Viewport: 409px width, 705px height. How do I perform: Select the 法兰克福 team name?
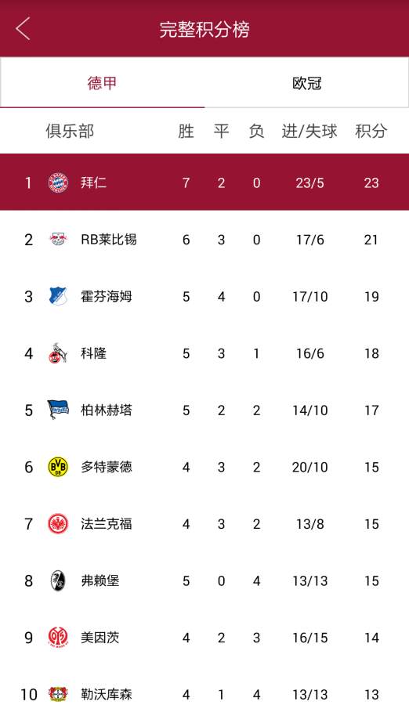click(107, 524)
